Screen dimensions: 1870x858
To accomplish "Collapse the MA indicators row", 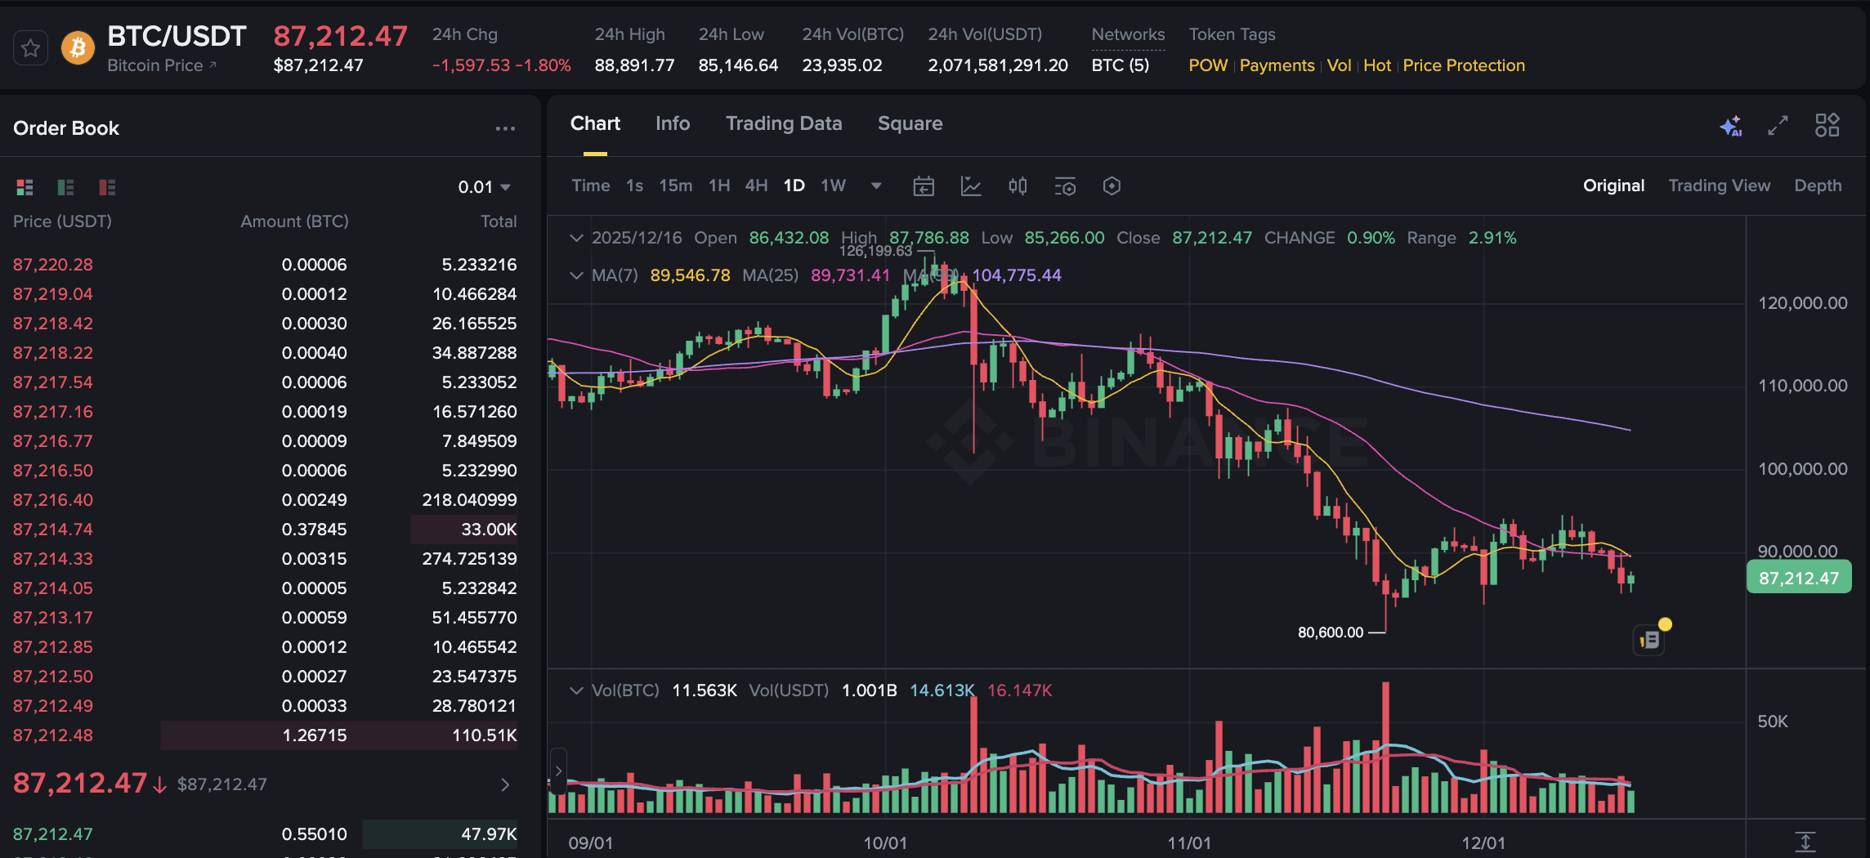I will click(576, 275).
